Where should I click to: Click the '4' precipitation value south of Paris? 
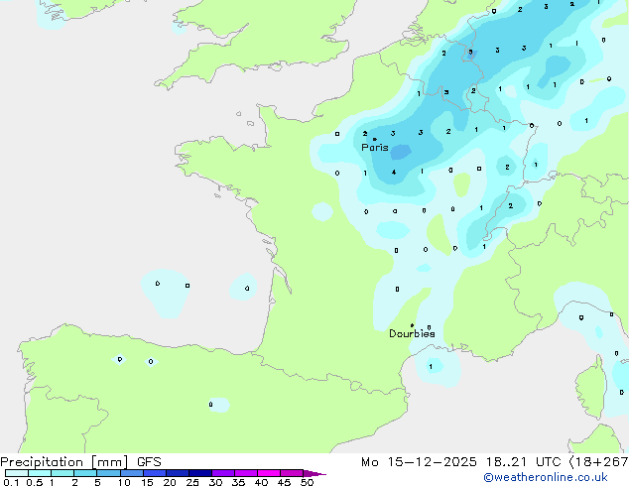click(394, 173)
